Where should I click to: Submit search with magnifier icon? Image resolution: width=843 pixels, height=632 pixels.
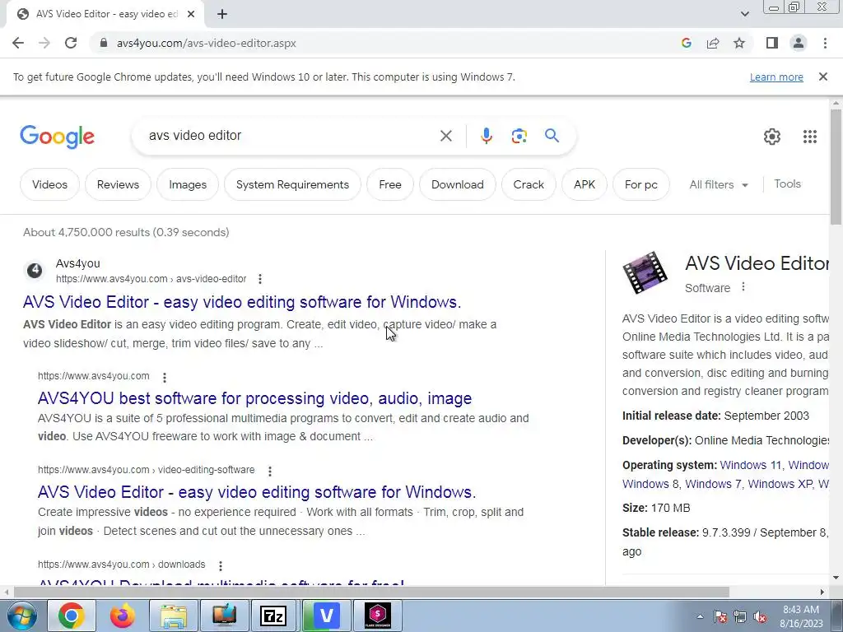pyautogui.click(x=552, y=136)
